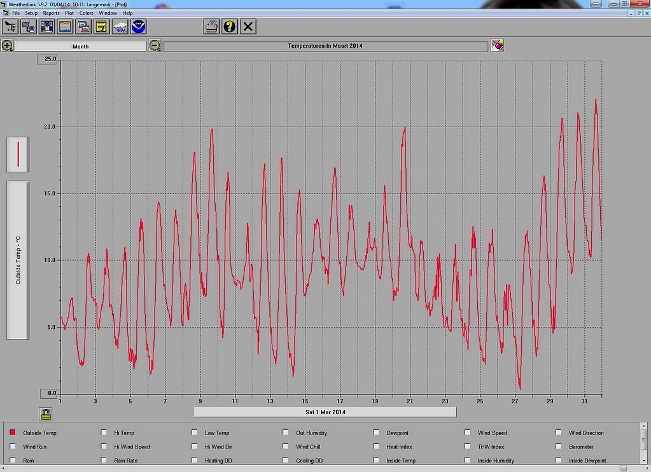This screenshot has width=651, height=472.
Task: Click the sensor list scroll down arrow
Action: pyautogui.click(x=643, y=460)
